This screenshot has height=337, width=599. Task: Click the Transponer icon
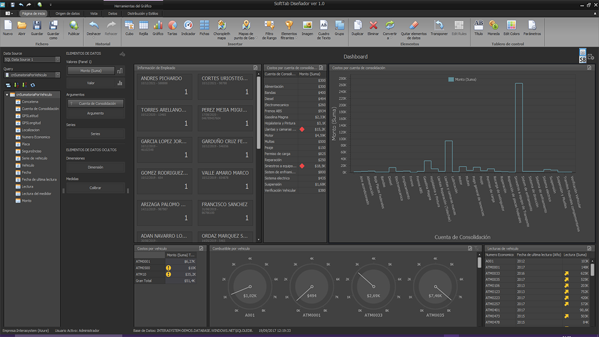coord(439,28)
